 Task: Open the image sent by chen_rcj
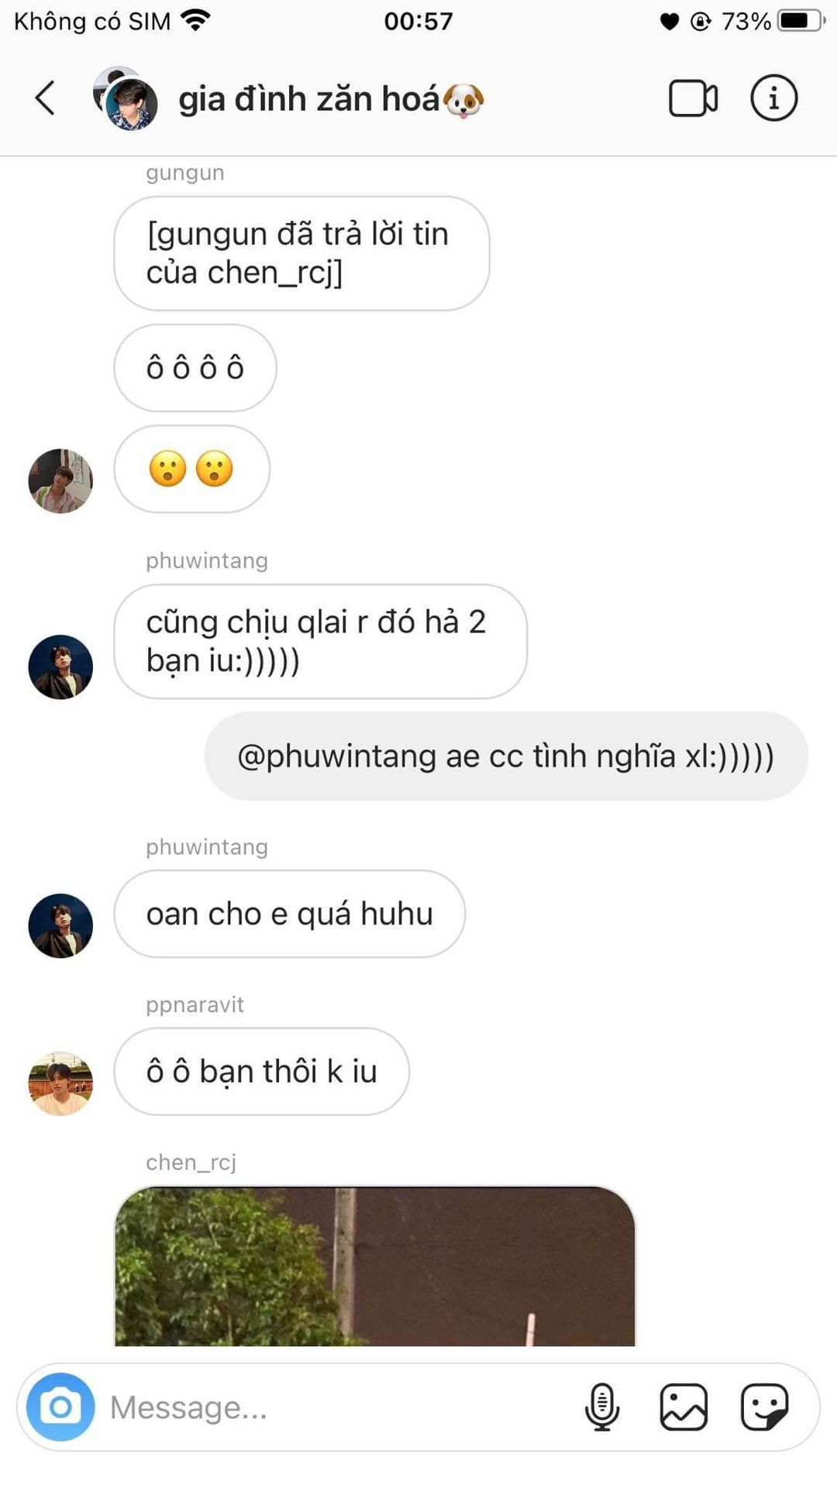(x=375, y=1266)
